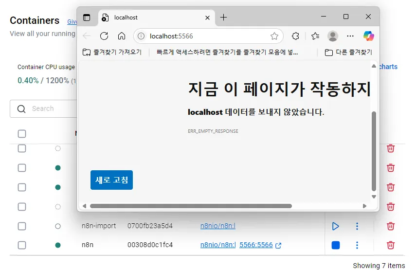Click the Search containers field

tap(44, 109)
